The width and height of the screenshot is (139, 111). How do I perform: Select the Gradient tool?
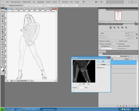point(2,39)
